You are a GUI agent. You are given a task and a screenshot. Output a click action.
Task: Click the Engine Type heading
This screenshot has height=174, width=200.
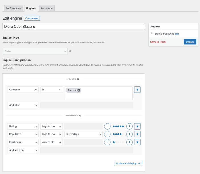pyautogui.click(x=11, y=38)
